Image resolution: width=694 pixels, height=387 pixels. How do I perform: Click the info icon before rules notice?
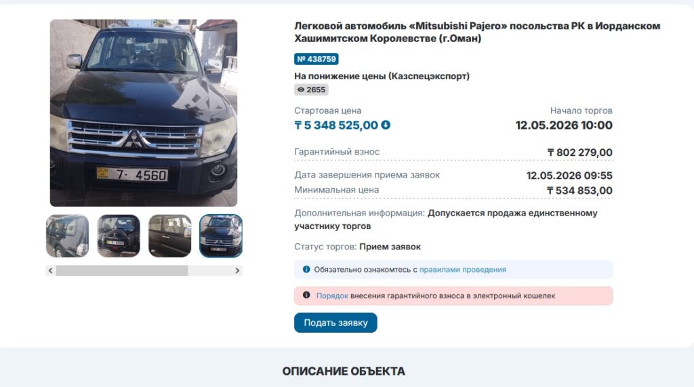(306, 269)
